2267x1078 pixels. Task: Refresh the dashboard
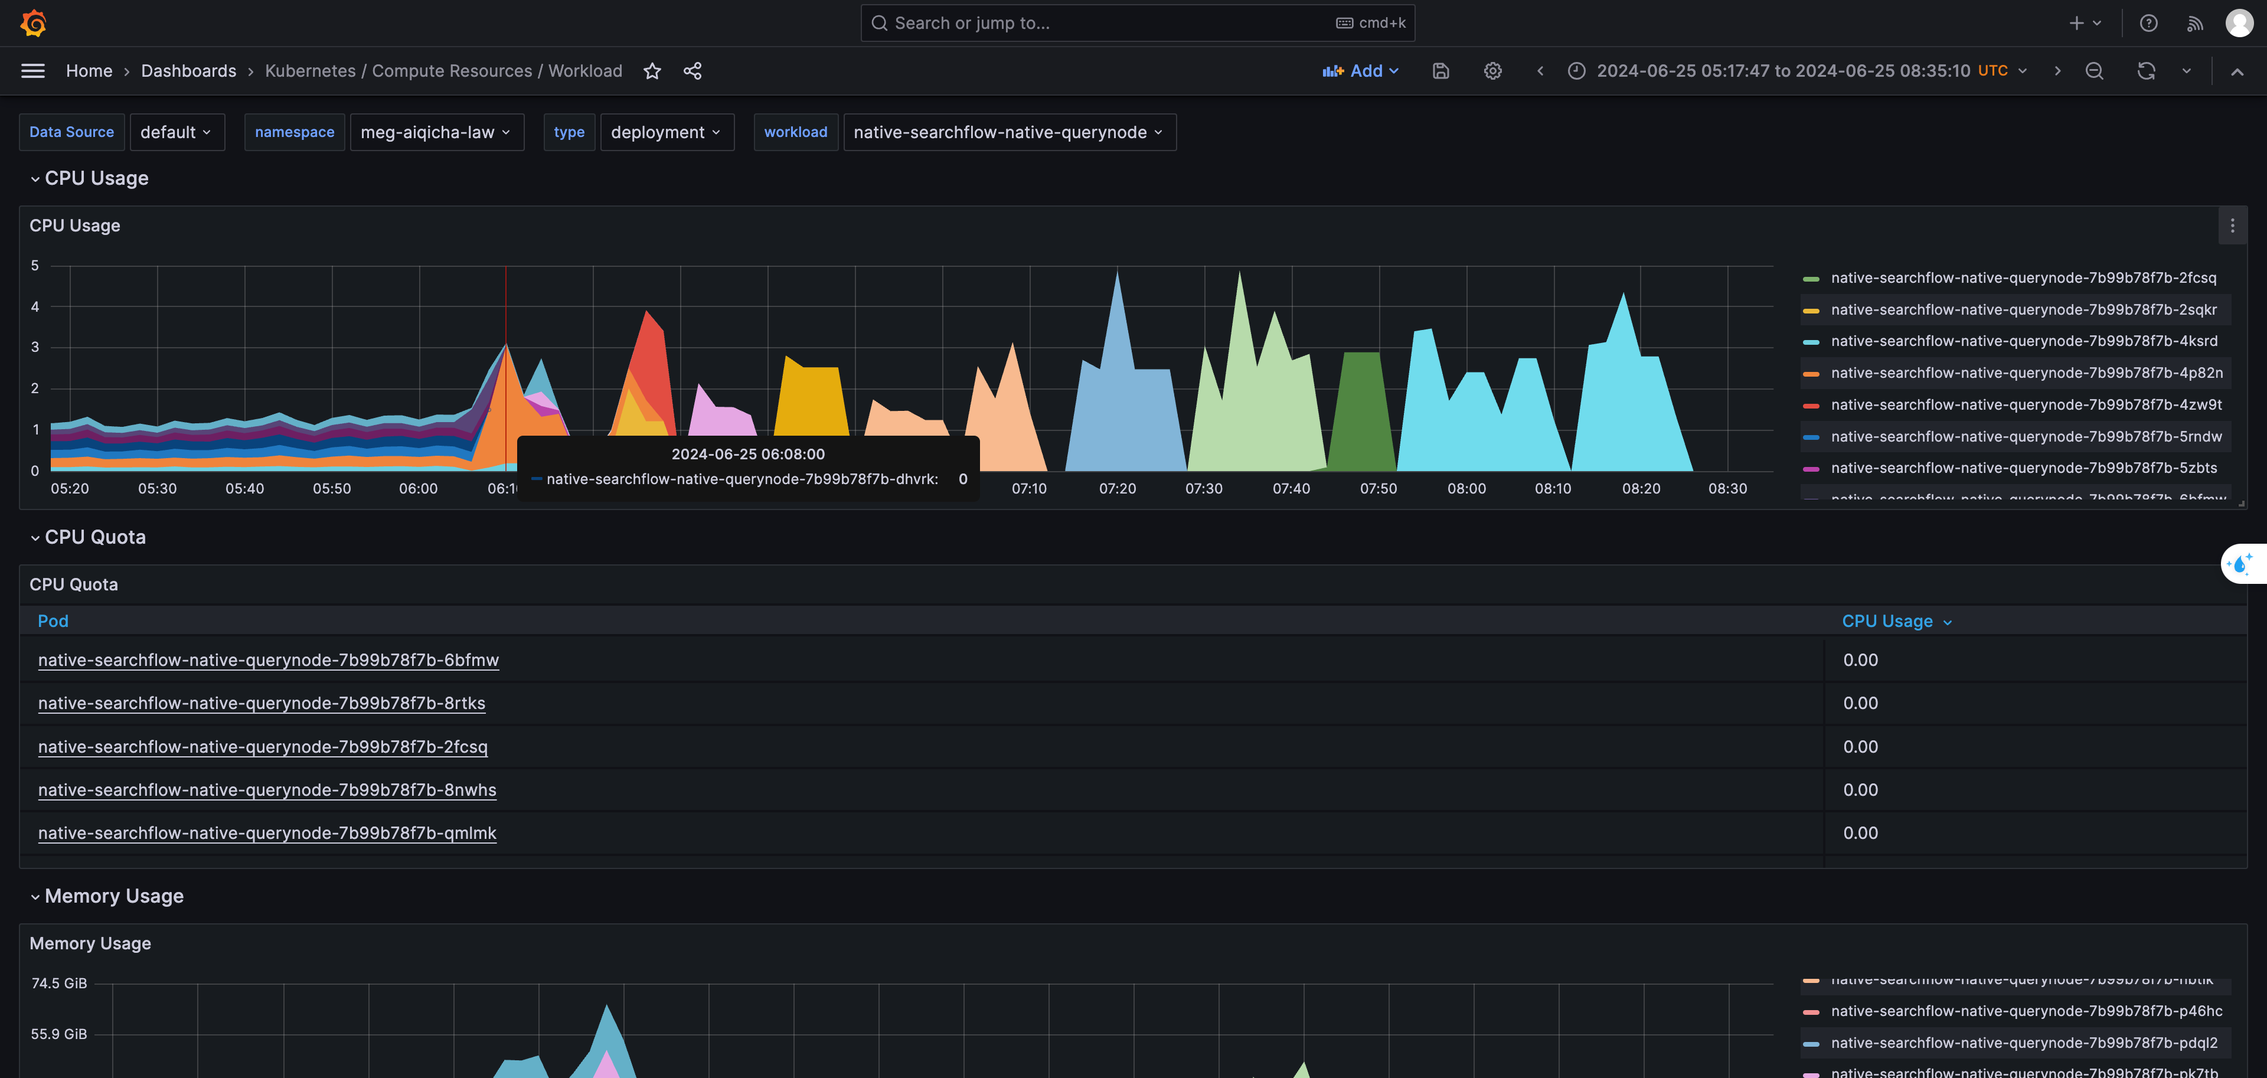pos(2145,70)
